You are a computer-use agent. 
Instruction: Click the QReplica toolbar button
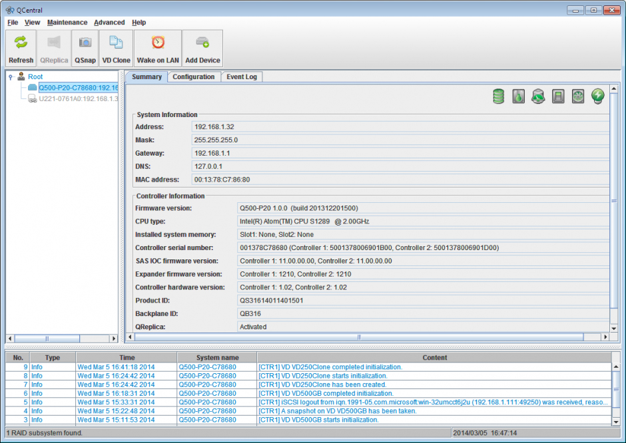[54, 49]
